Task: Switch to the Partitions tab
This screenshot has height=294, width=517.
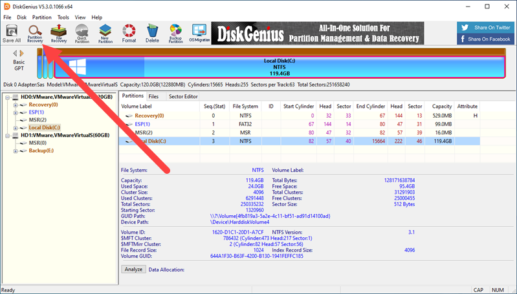Action: coord(133,96)
